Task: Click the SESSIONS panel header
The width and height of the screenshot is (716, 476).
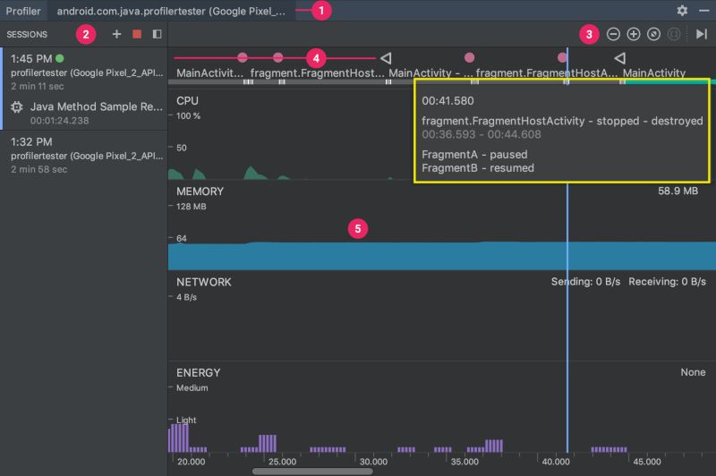Action: [x=27, y=34]
